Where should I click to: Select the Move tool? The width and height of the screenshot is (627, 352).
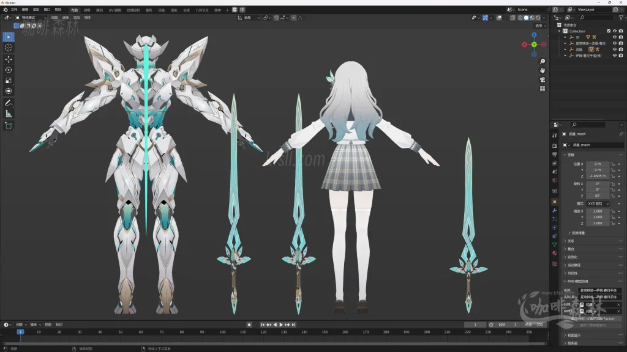9,59
